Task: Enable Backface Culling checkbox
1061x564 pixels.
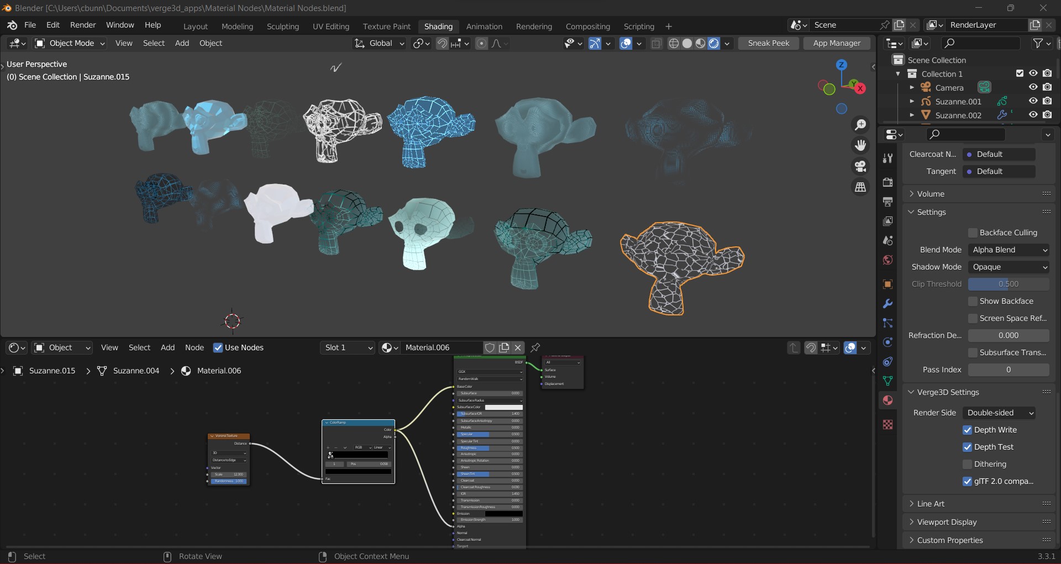Action: (x=973, y=233)
